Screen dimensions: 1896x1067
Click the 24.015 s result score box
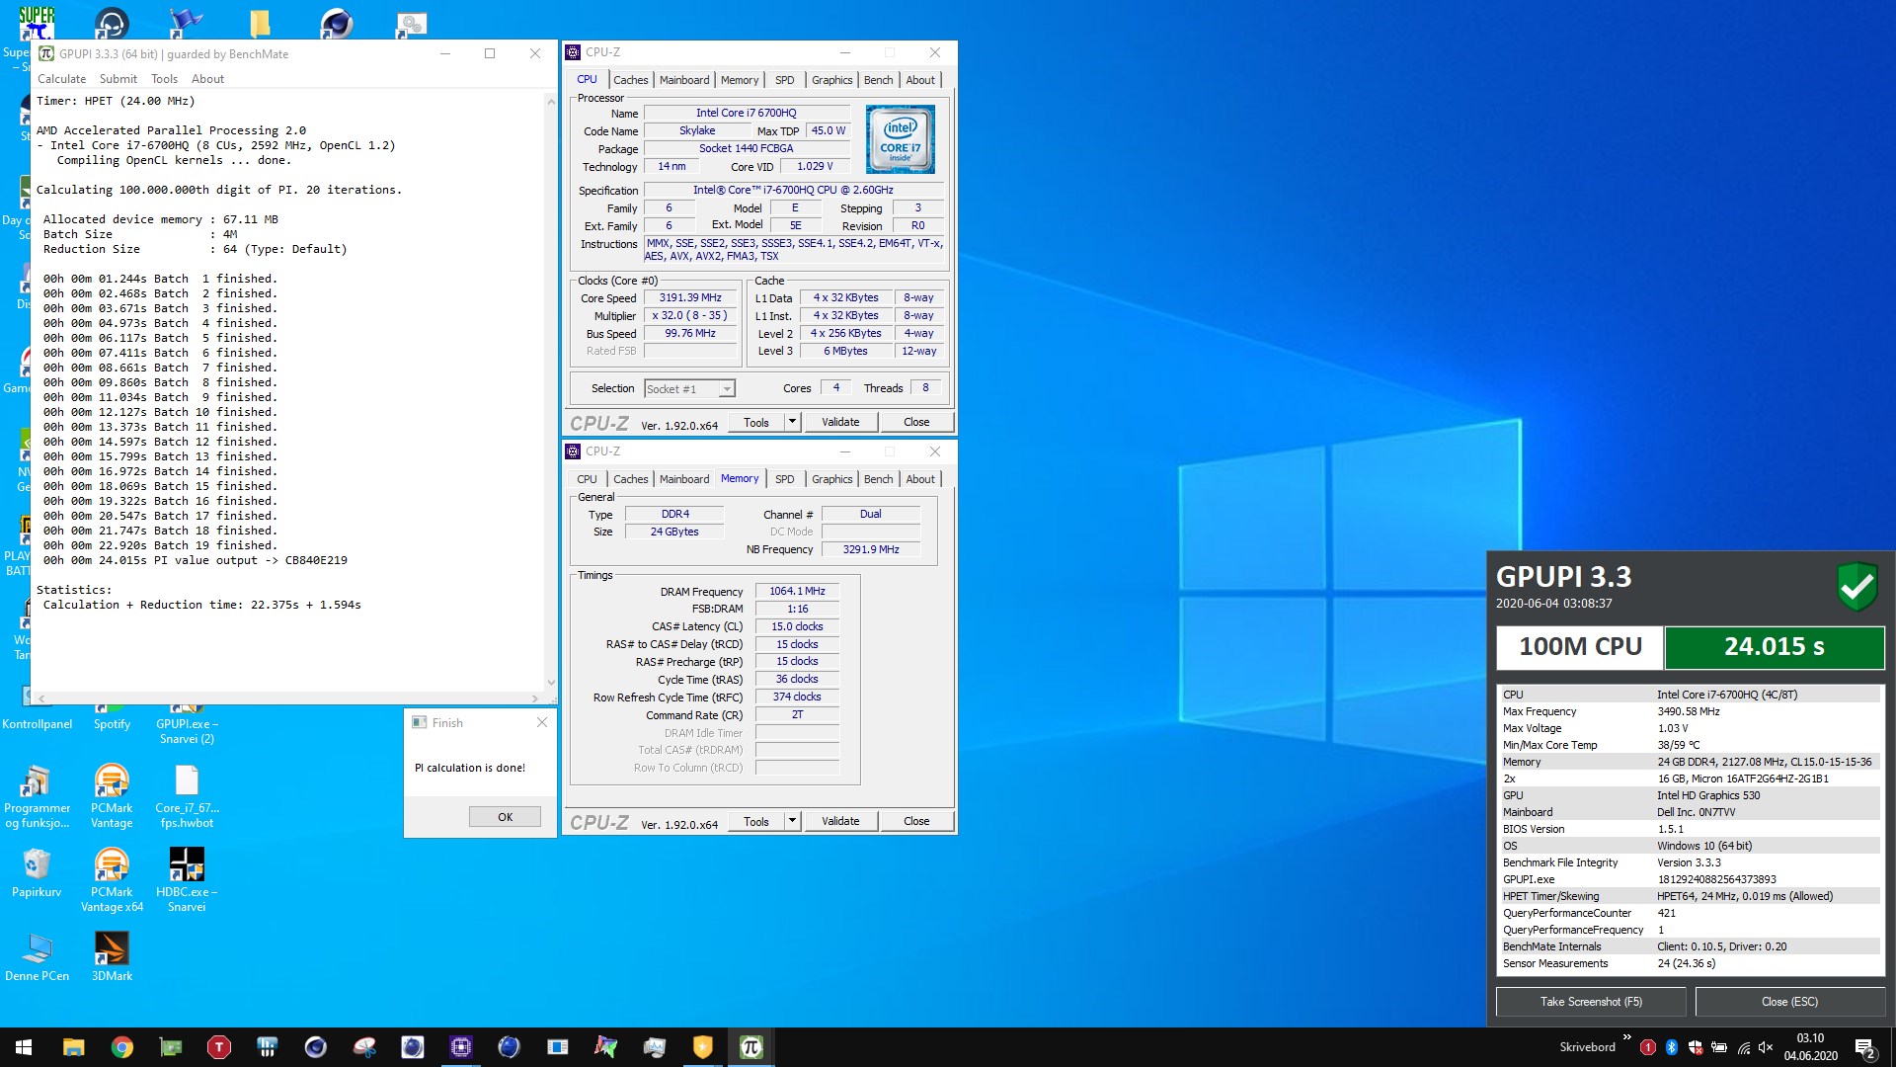(1775, 647)
